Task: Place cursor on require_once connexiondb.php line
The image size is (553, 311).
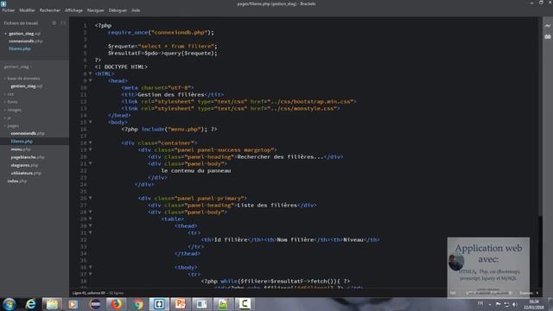Action: coord(161,33)
